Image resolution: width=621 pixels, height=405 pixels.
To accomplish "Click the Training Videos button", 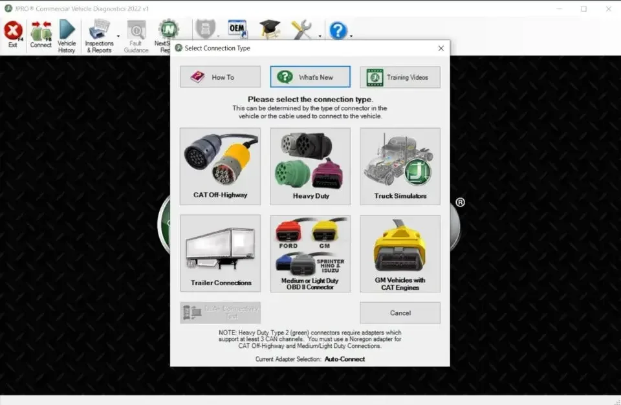I will tap(400, 76).
